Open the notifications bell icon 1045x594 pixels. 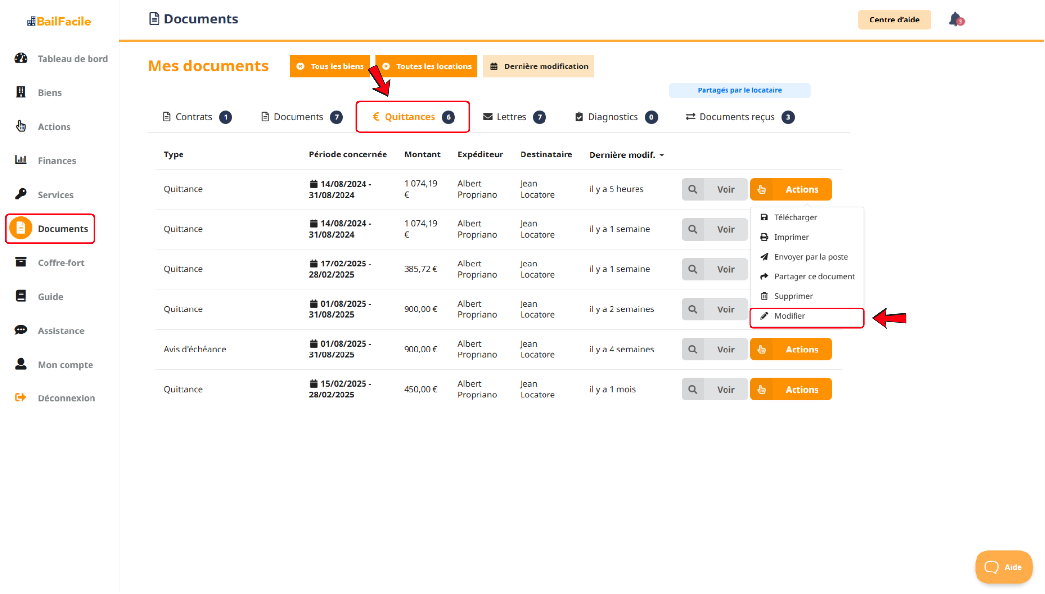coord(955,20)
